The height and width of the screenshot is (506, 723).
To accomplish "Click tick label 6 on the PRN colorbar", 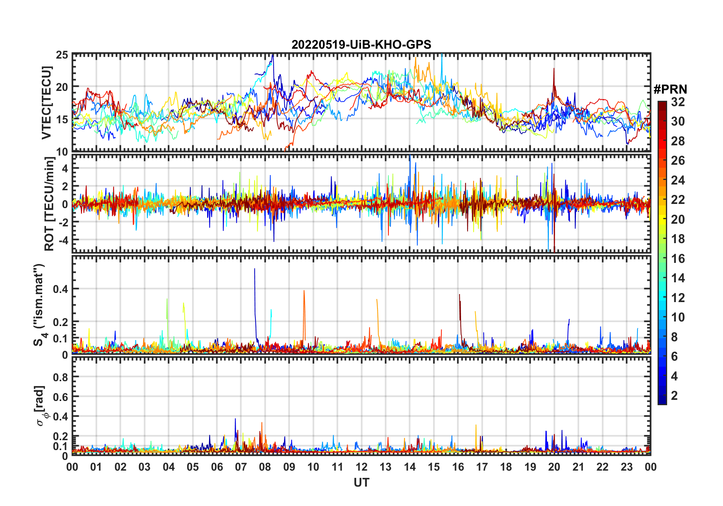I will click(674, 356).
